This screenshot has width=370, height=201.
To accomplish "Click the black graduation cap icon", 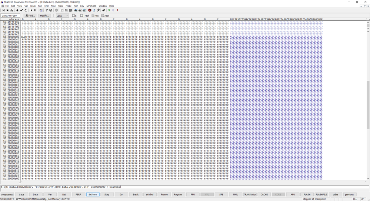I will point(104,10).
